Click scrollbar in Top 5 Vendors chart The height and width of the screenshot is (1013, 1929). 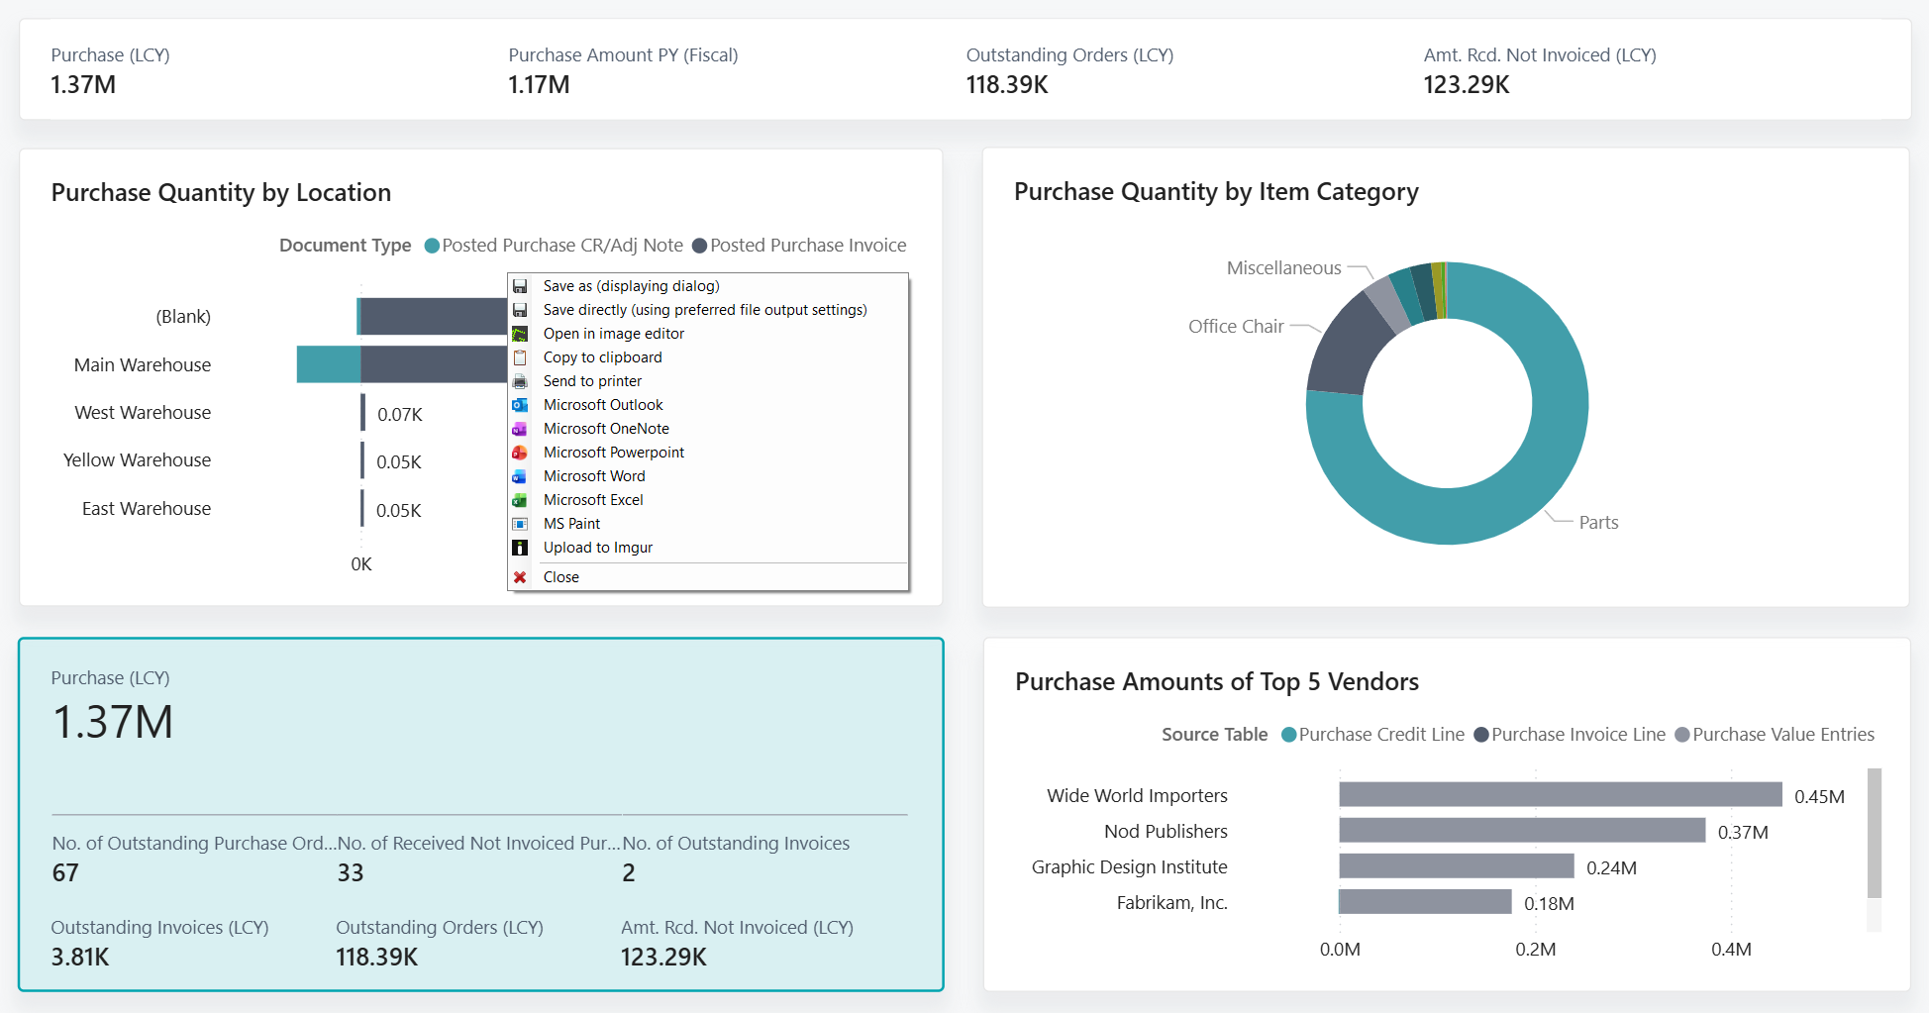pyautogui.click(x=1874, y=832)
